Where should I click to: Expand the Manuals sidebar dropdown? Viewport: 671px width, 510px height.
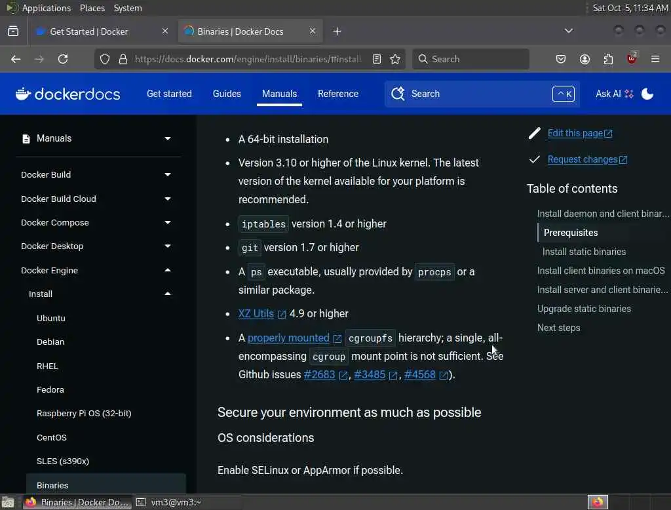(x=168, y=138)
